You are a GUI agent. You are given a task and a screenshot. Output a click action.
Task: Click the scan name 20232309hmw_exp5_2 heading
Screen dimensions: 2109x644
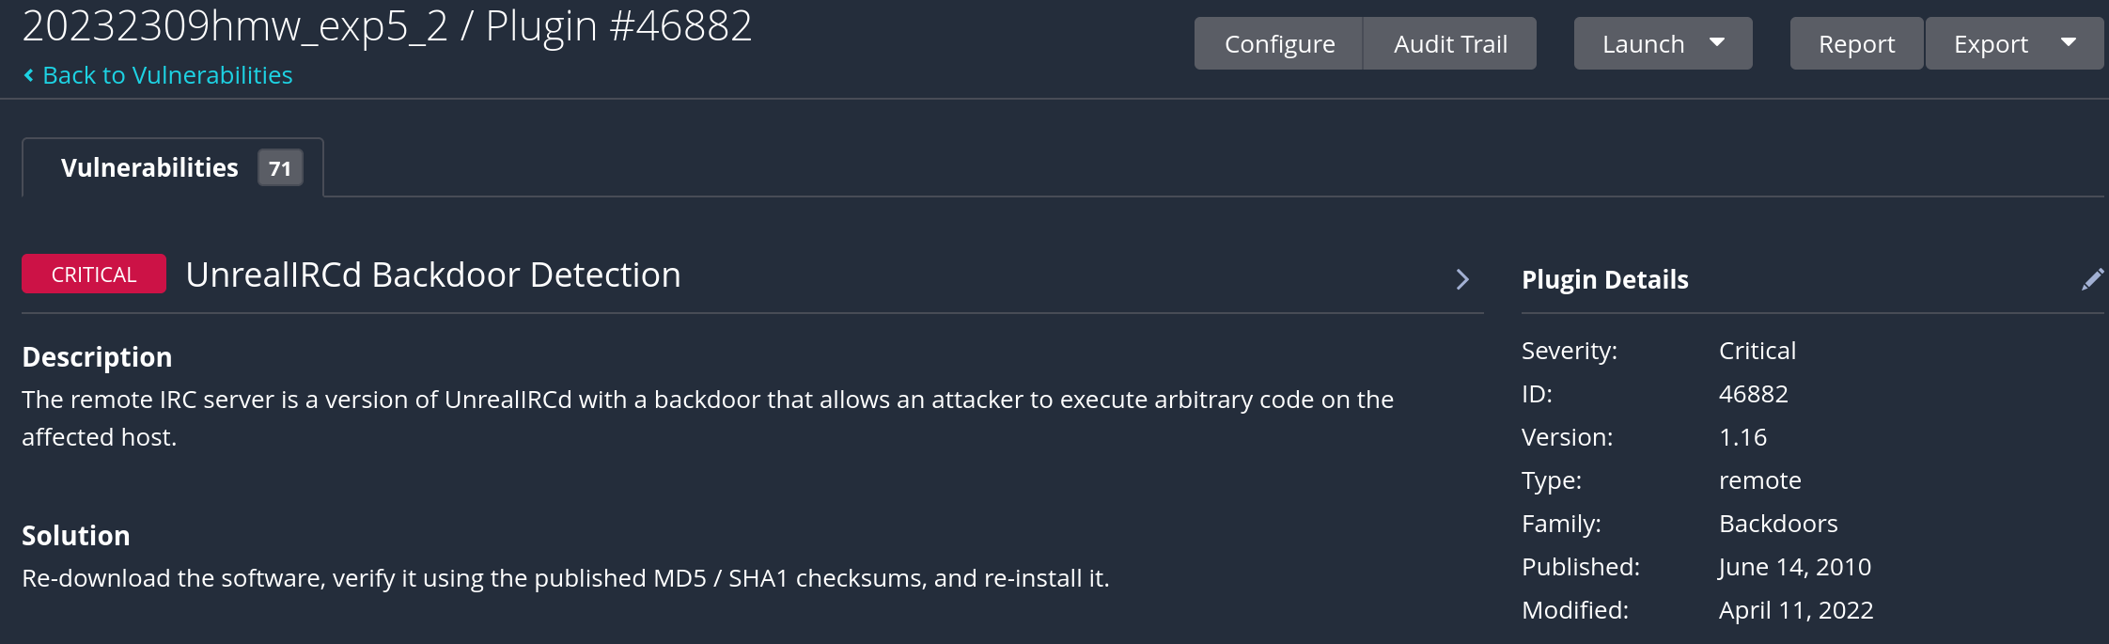pos(235,26)
